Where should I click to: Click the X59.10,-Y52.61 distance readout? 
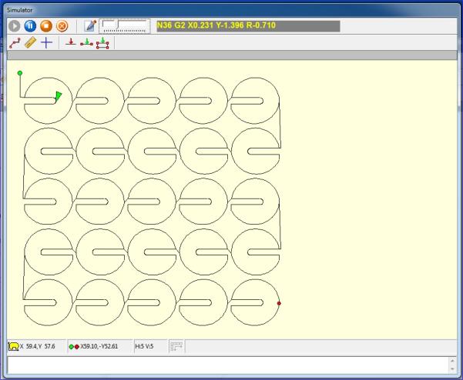99,346
